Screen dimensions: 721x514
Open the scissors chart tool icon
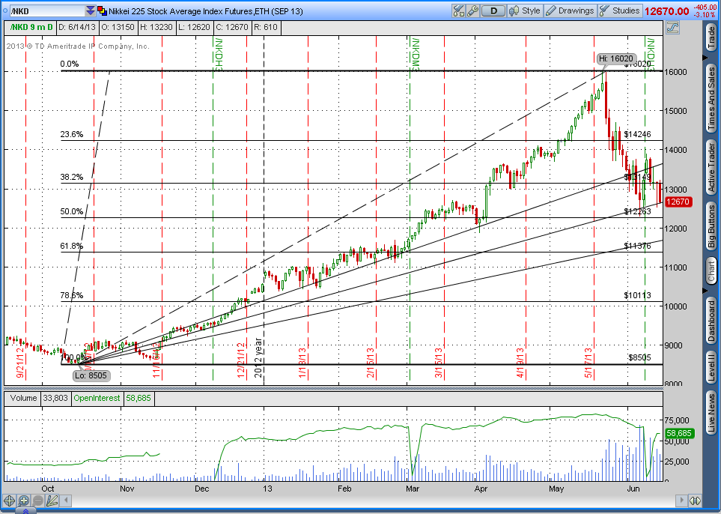pyautogui.click(x=458, y=10)
